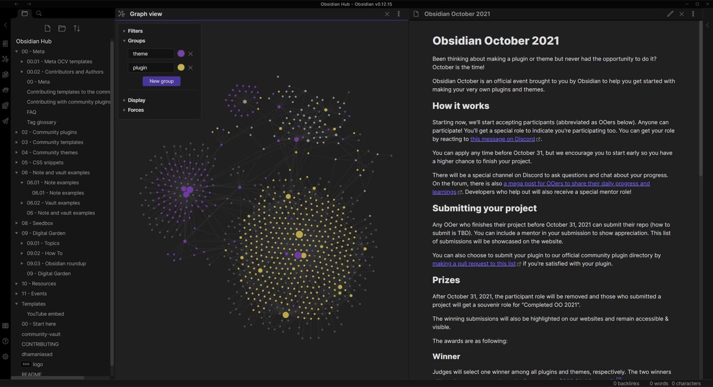Open the file explorer tab icon

pyautogui.click(x=24, y=13)
